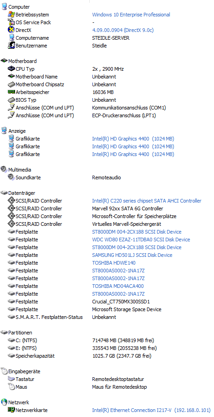The width and height of the screenshot is (214, 417).
Task: Click the Remoteaudio sound card value
Action: [x=107, y=177]
